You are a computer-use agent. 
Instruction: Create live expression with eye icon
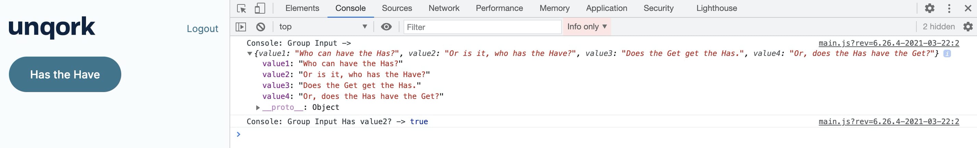[386, 27]
